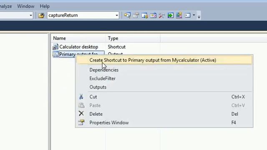Choose Create Shortcut to Primary output from Mycalculator
This screenshot has height=150, width=267.
164,60
